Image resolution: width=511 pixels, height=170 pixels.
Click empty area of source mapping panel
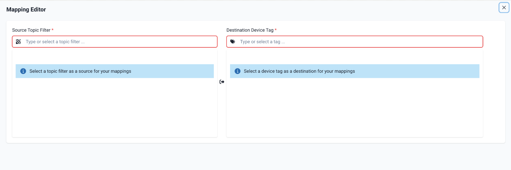coord(115,107)
